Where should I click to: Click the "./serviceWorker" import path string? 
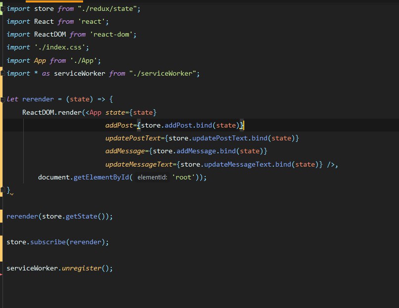pos(163,74)
